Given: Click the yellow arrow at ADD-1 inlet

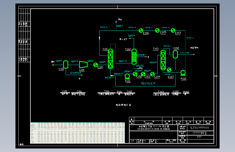Looking at the screenshot, I should tap(116, 22).
